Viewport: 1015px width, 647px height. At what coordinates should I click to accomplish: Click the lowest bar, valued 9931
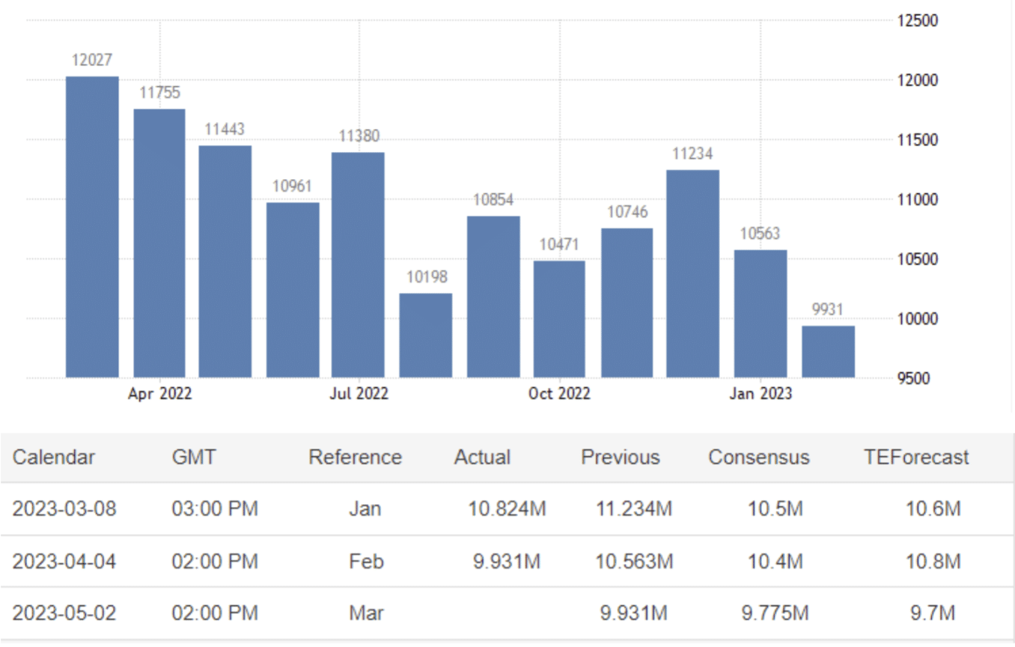tap(828, 351)
